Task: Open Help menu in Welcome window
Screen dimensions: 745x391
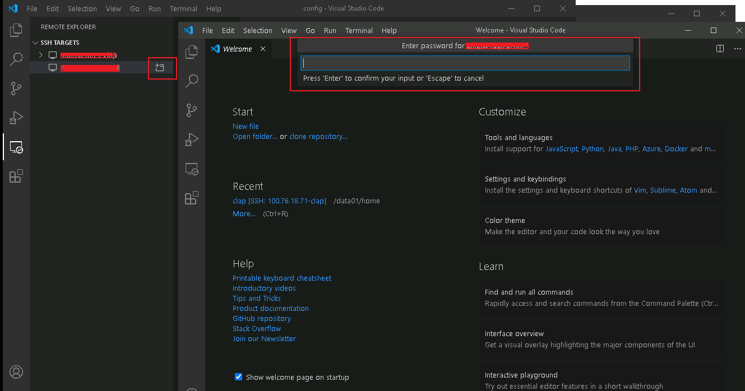Action: pos(389,30)
